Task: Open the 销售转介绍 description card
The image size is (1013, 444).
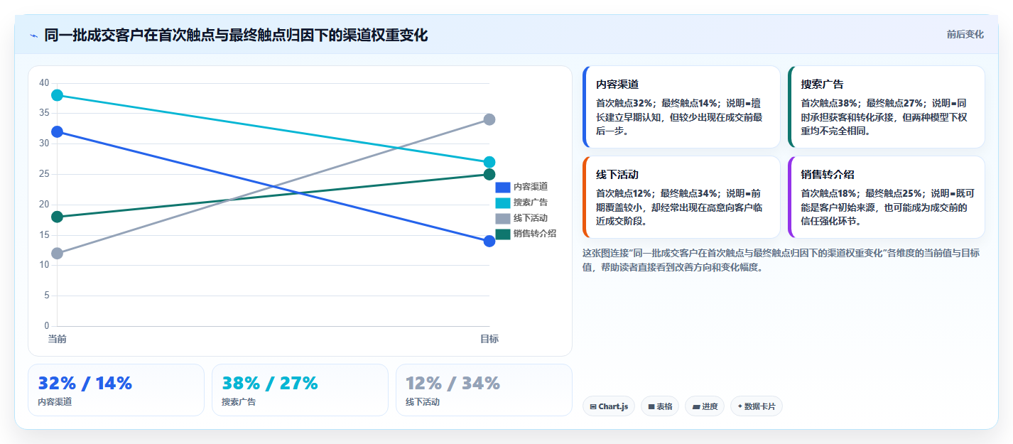Action: [887, 197]
